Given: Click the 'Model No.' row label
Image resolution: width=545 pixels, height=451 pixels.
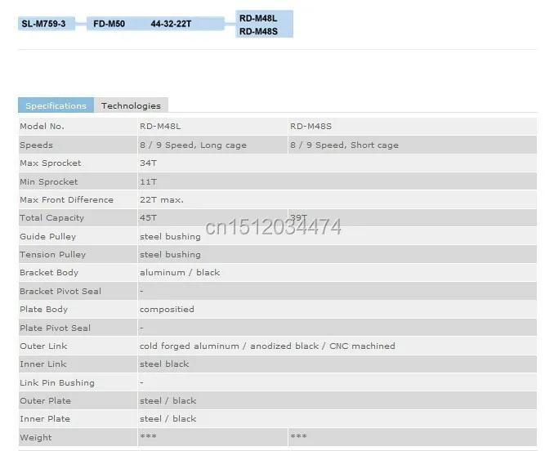Looking at the screenshot, I should point(42,126).
